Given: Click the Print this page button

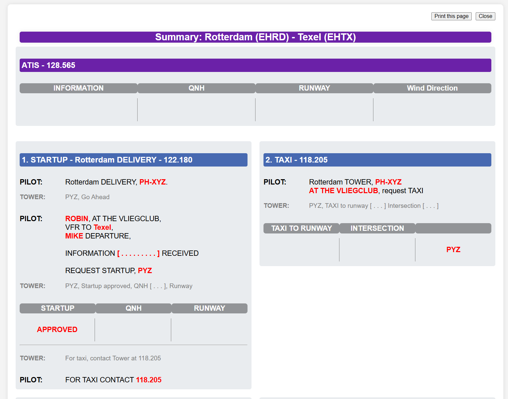Looking at the screenshot, I should 451,16.
